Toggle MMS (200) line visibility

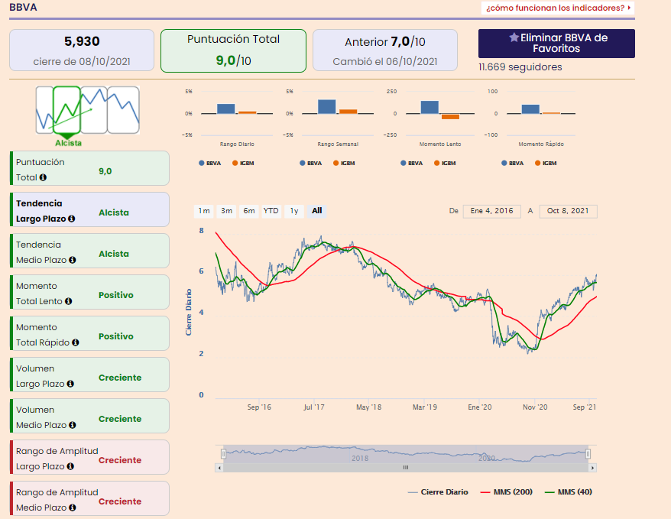(506, 492)
